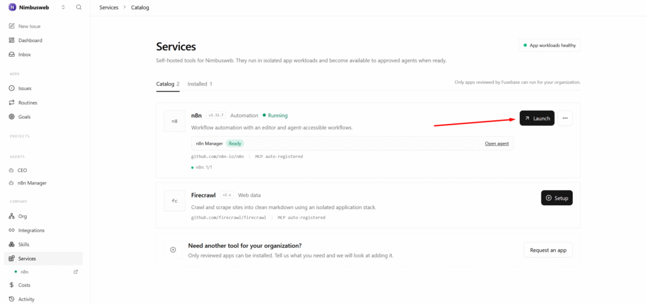The image size is (646, 304).
Task: Select the Issues circle icon
Action: click(11, 88)
